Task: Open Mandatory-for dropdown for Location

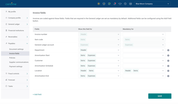Action: tap(144, 71)
